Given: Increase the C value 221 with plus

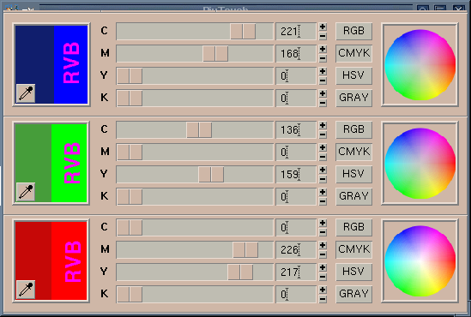Looking at the screenshot, I should (x=323, y=27).
